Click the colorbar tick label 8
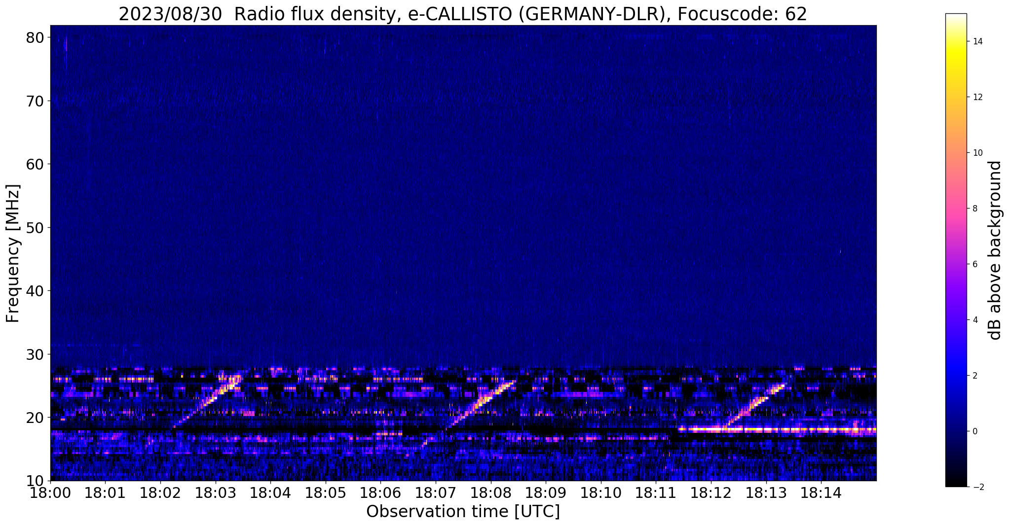Screen dimensions: 1010x526 tap(974, 209)
